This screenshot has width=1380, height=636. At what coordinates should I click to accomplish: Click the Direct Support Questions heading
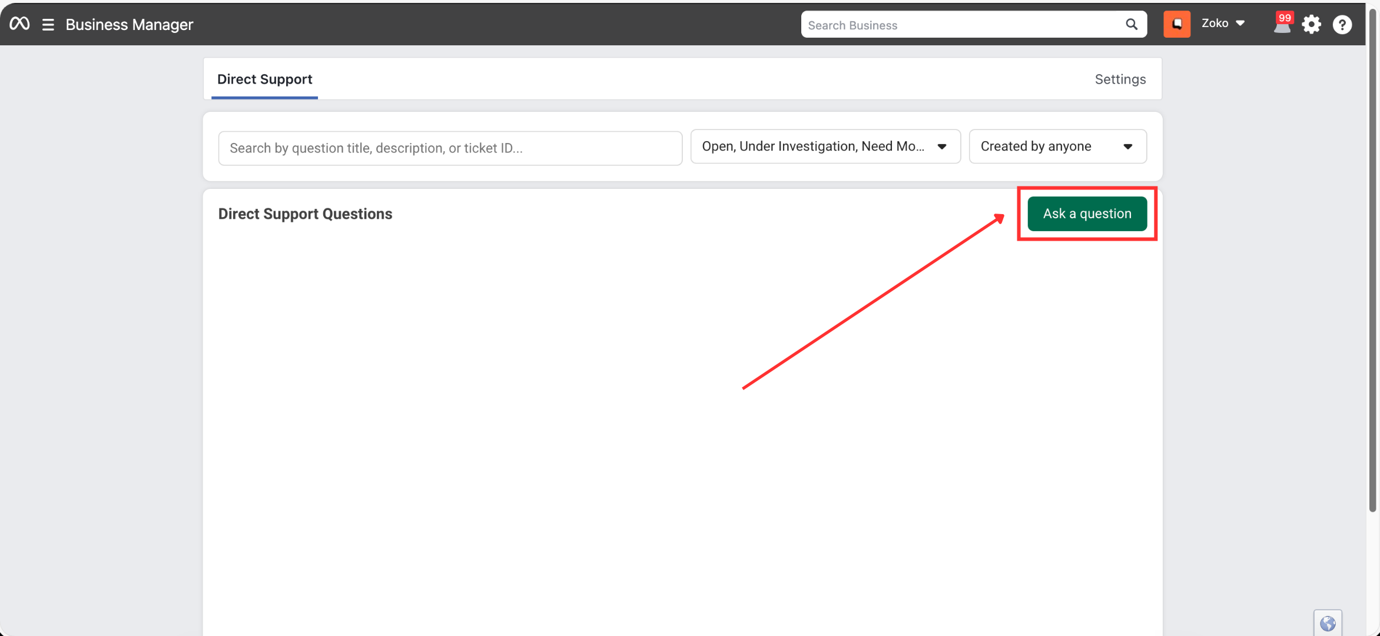305,214
